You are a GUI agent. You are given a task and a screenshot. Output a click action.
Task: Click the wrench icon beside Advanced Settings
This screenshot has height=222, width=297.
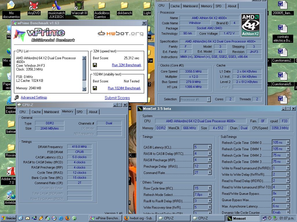[x=17, y=97]
